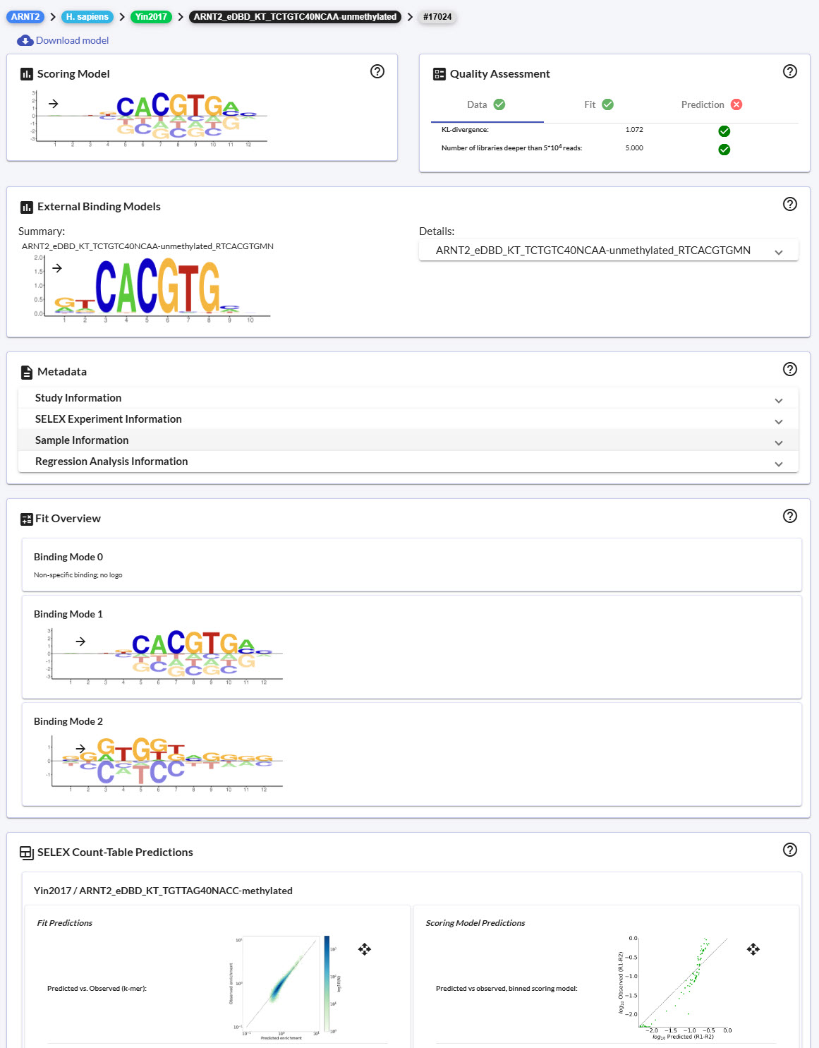The image size is (819, 1048).
Task: Open the external model Details dropdown
Action: (x=608, y=251)
